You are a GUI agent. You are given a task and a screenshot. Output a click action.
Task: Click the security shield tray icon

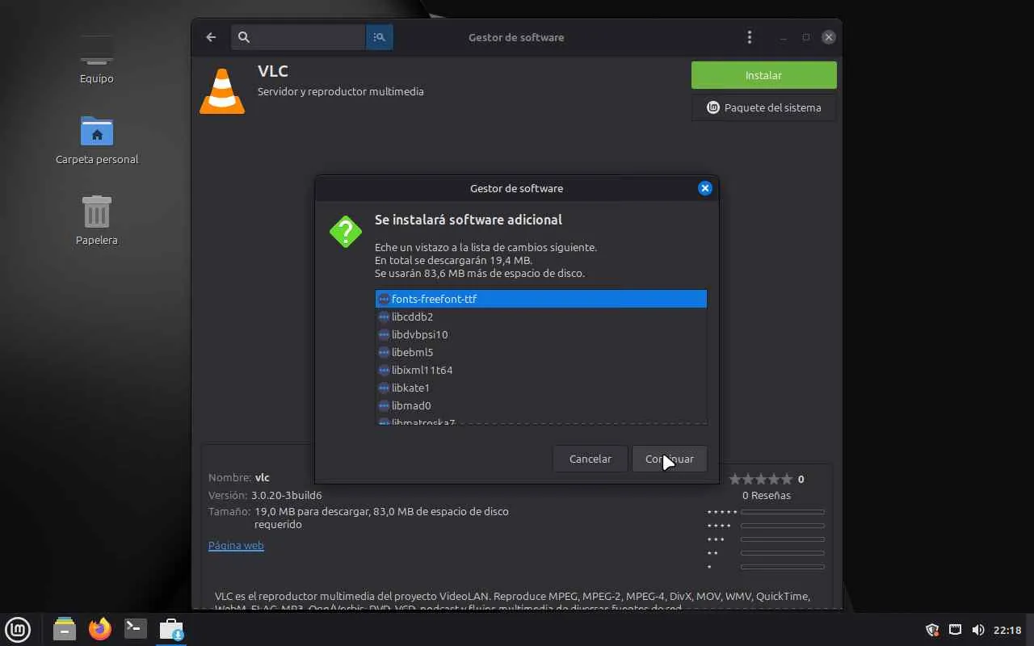pos(932,630)
